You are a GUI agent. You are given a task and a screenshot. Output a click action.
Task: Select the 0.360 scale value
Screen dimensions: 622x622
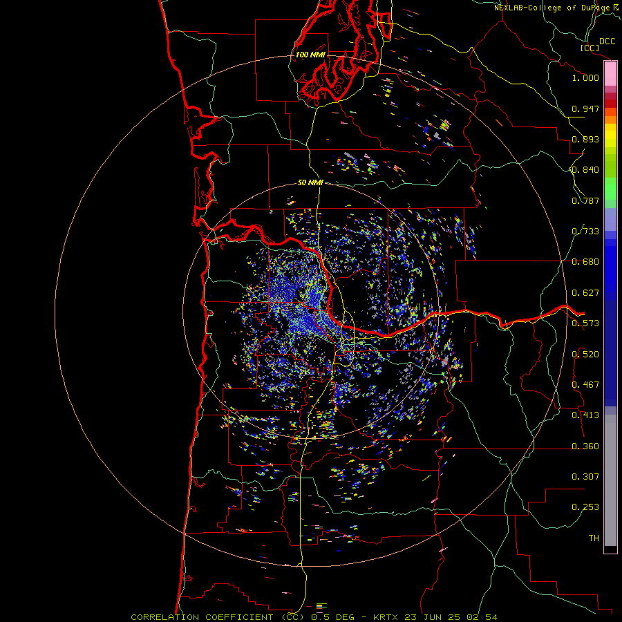click(x=585, y=446)
